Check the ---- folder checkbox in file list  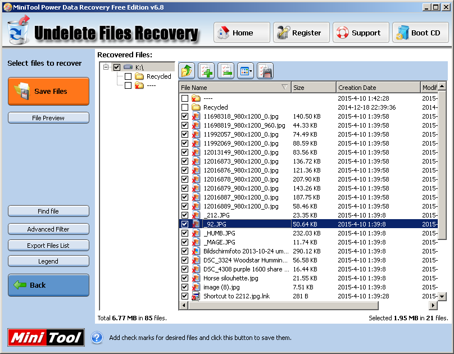click(185, 98)
